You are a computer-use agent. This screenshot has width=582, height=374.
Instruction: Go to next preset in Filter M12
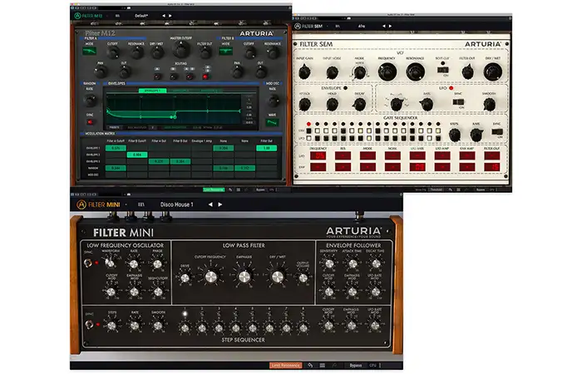tap(170, 16)
